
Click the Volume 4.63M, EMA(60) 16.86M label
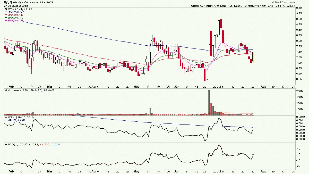coord(29,90)
